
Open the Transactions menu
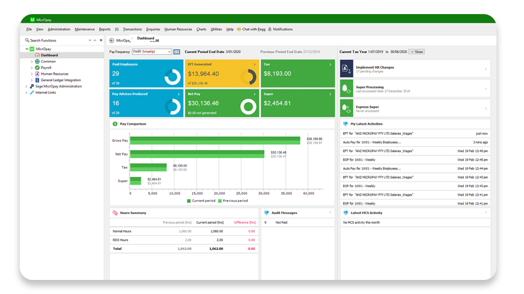click(x=132, y=29)
